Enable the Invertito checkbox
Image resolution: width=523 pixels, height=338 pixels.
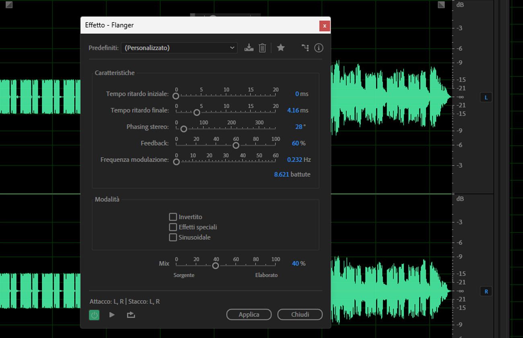point(173,217)
